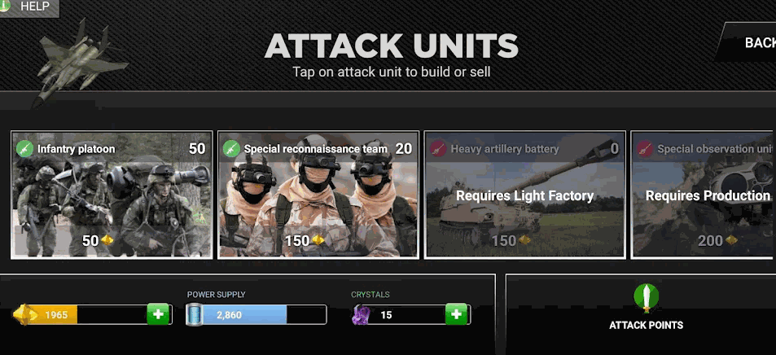Click the purple crystals icon

361,315
